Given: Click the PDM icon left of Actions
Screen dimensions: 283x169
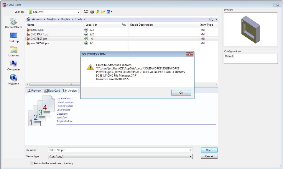Looking at the screenshot, I should (29, 19).
